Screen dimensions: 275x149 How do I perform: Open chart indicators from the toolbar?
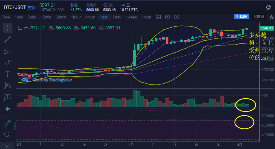tap(158, 17)
